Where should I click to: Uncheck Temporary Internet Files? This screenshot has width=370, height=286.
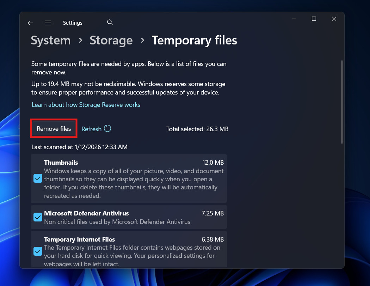[x=38, y=251]
